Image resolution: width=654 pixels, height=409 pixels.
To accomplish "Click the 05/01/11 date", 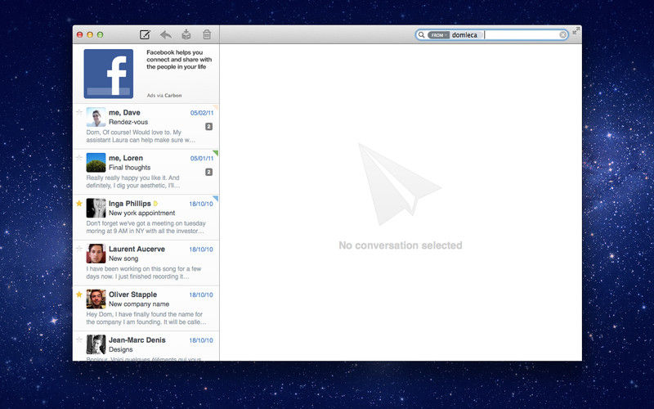I will coord(202,158).
